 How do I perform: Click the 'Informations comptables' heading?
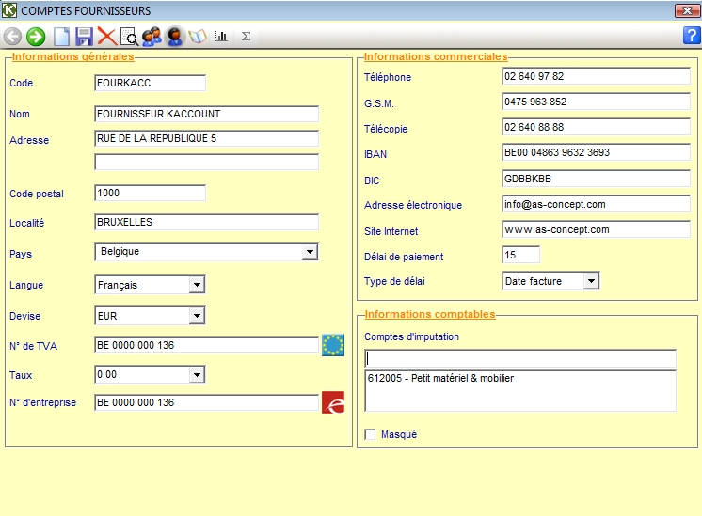point(430,314)
